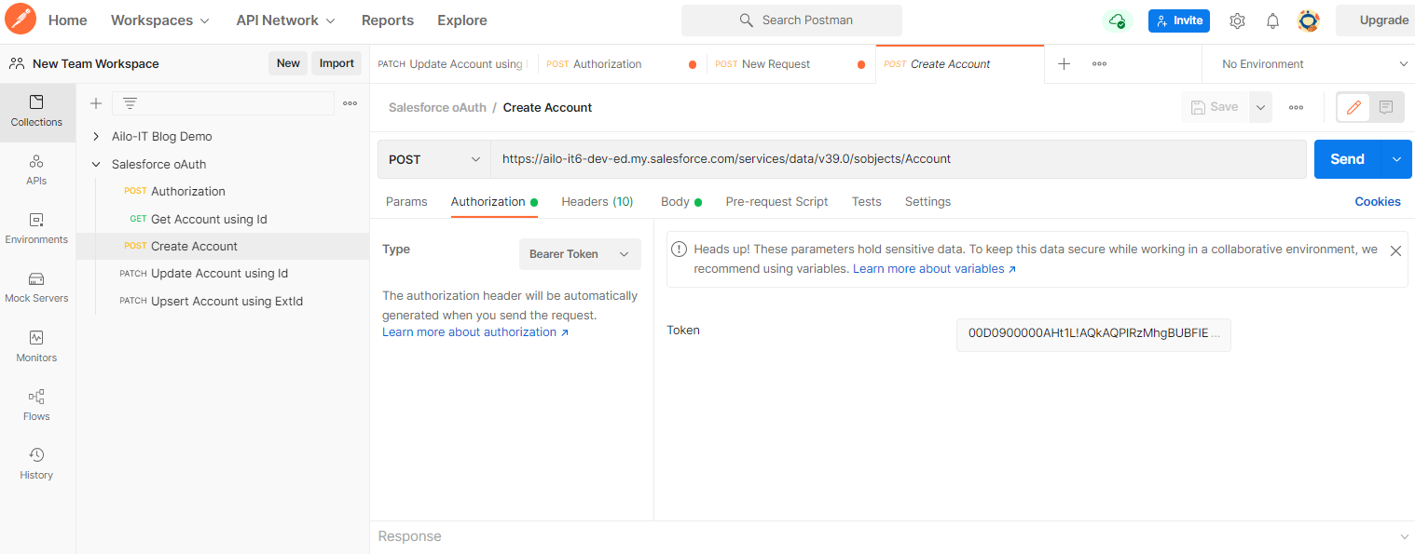1415x554 pixels.
Task: Open tab bar more options menu
Action: pos(1100,64)
